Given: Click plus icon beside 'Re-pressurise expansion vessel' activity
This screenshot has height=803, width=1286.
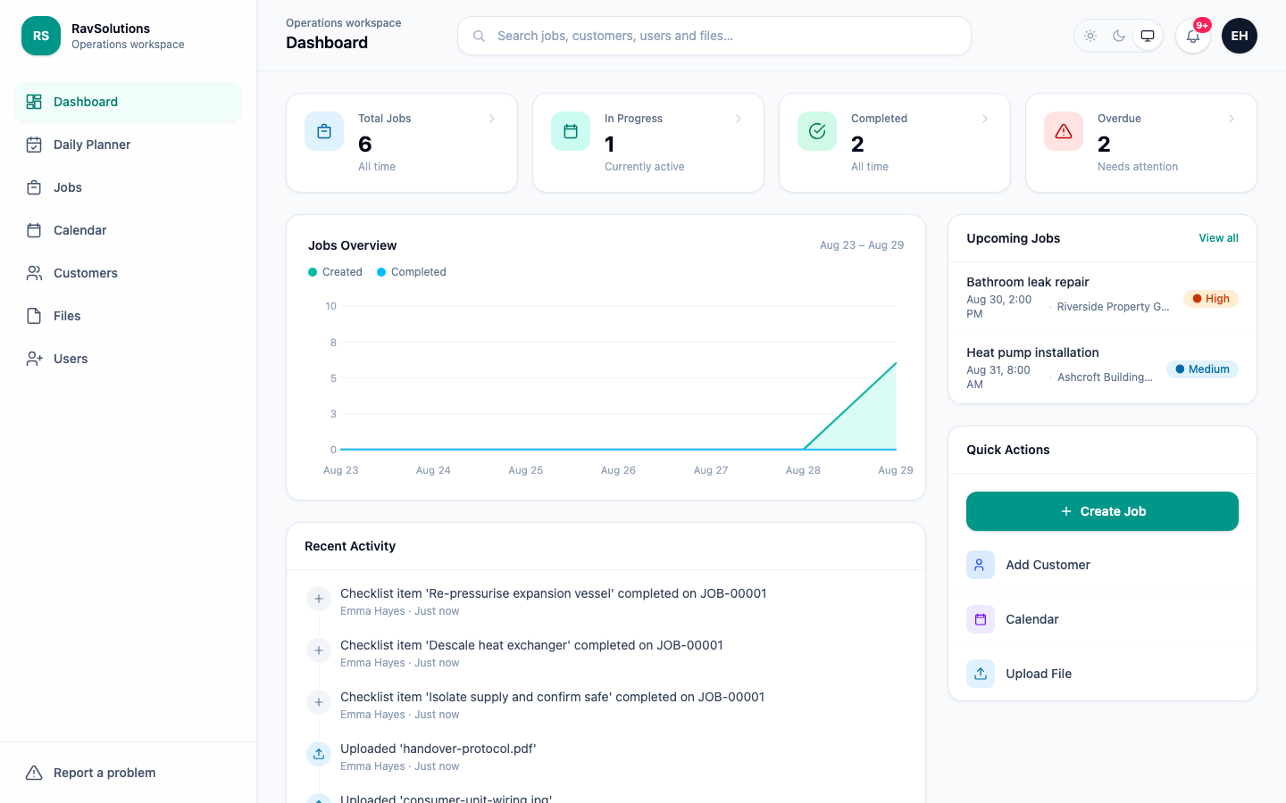Looking at the screenshot, I should click(x=319, y=599).
